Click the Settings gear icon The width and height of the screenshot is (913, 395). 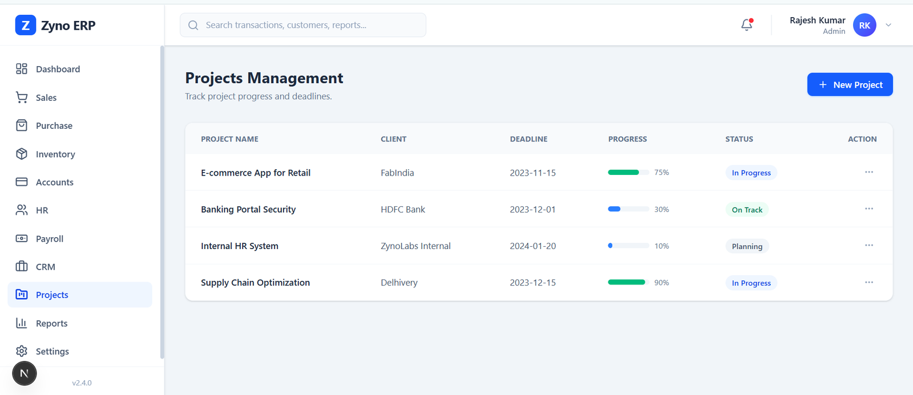tap(22, 351)
